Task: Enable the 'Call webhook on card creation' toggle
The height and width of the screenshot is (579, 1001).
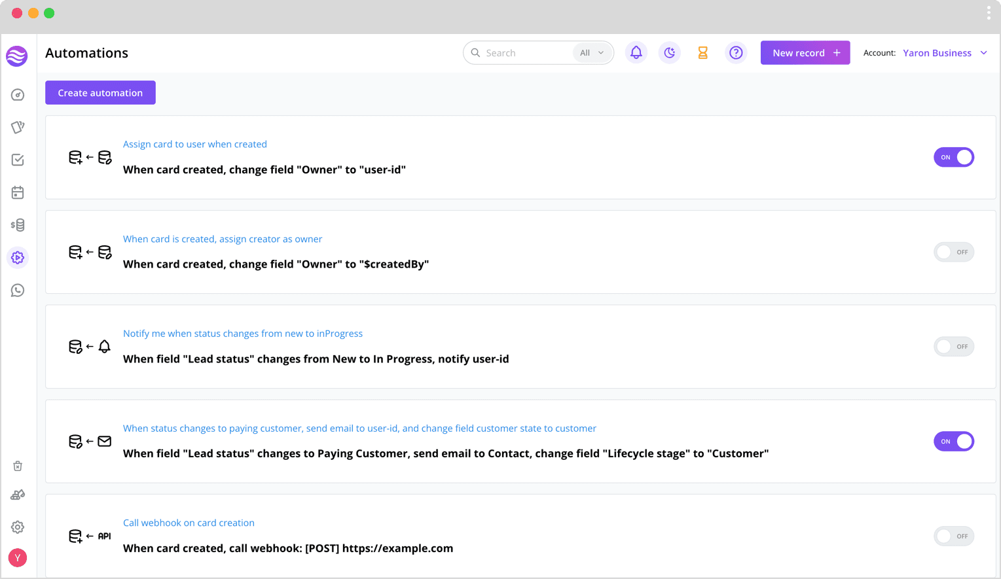Action: [x=954, y=536]
